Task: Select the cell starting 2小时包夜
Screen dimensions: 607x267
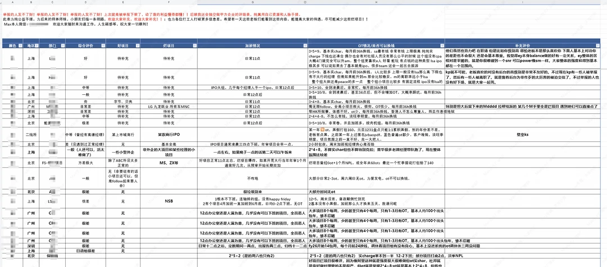Action: (376, 144)
